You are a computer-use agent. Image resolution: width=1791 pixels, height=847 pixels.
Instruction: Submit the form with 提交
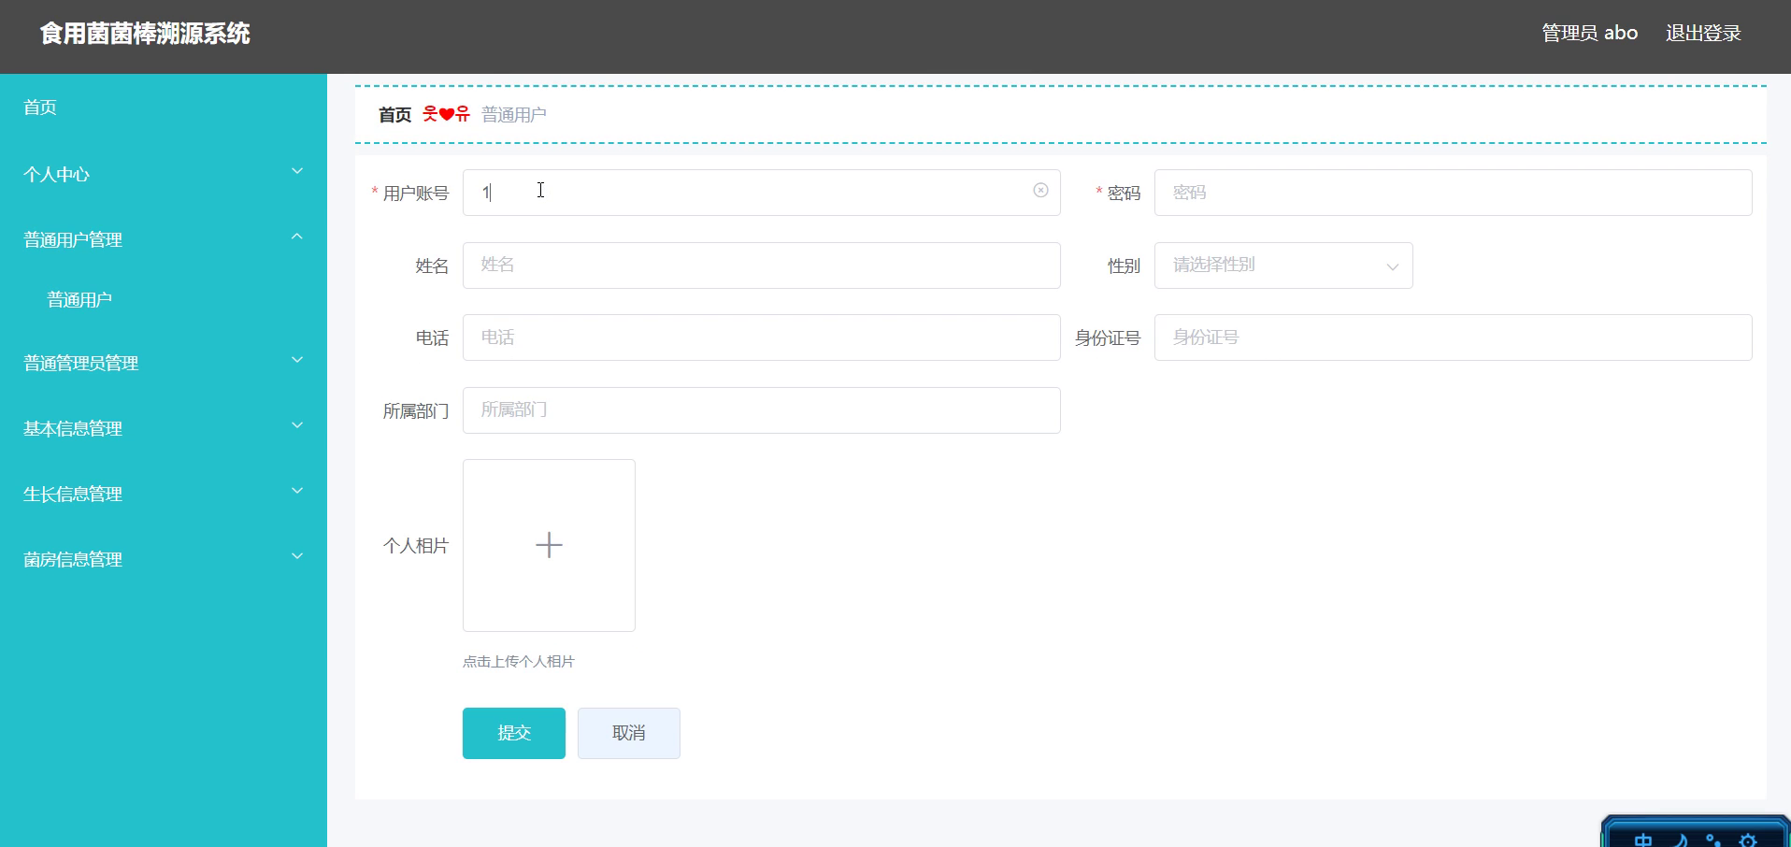tap(514, 733)
